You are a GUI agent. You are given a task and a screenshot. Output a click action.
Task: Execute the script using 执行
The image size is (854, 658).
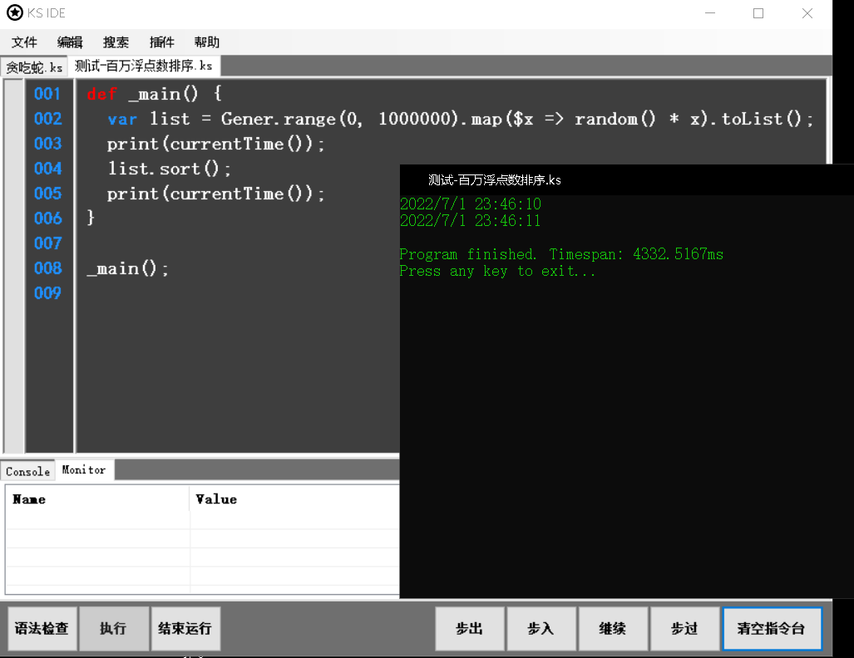pyautogui.click(x=114, y=629)
